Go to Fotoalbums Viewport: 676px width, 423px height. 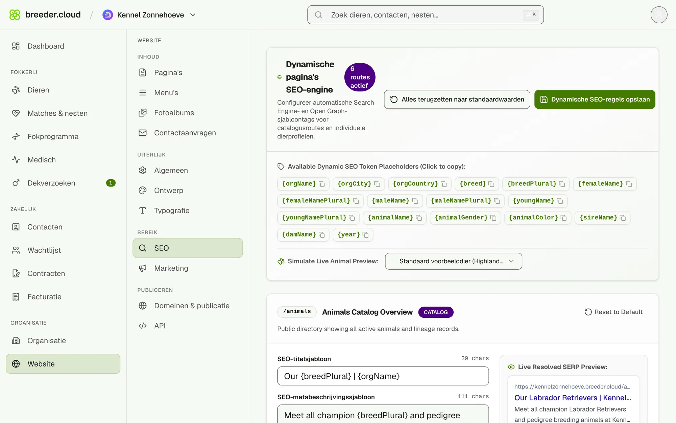[x=188, y=113]
